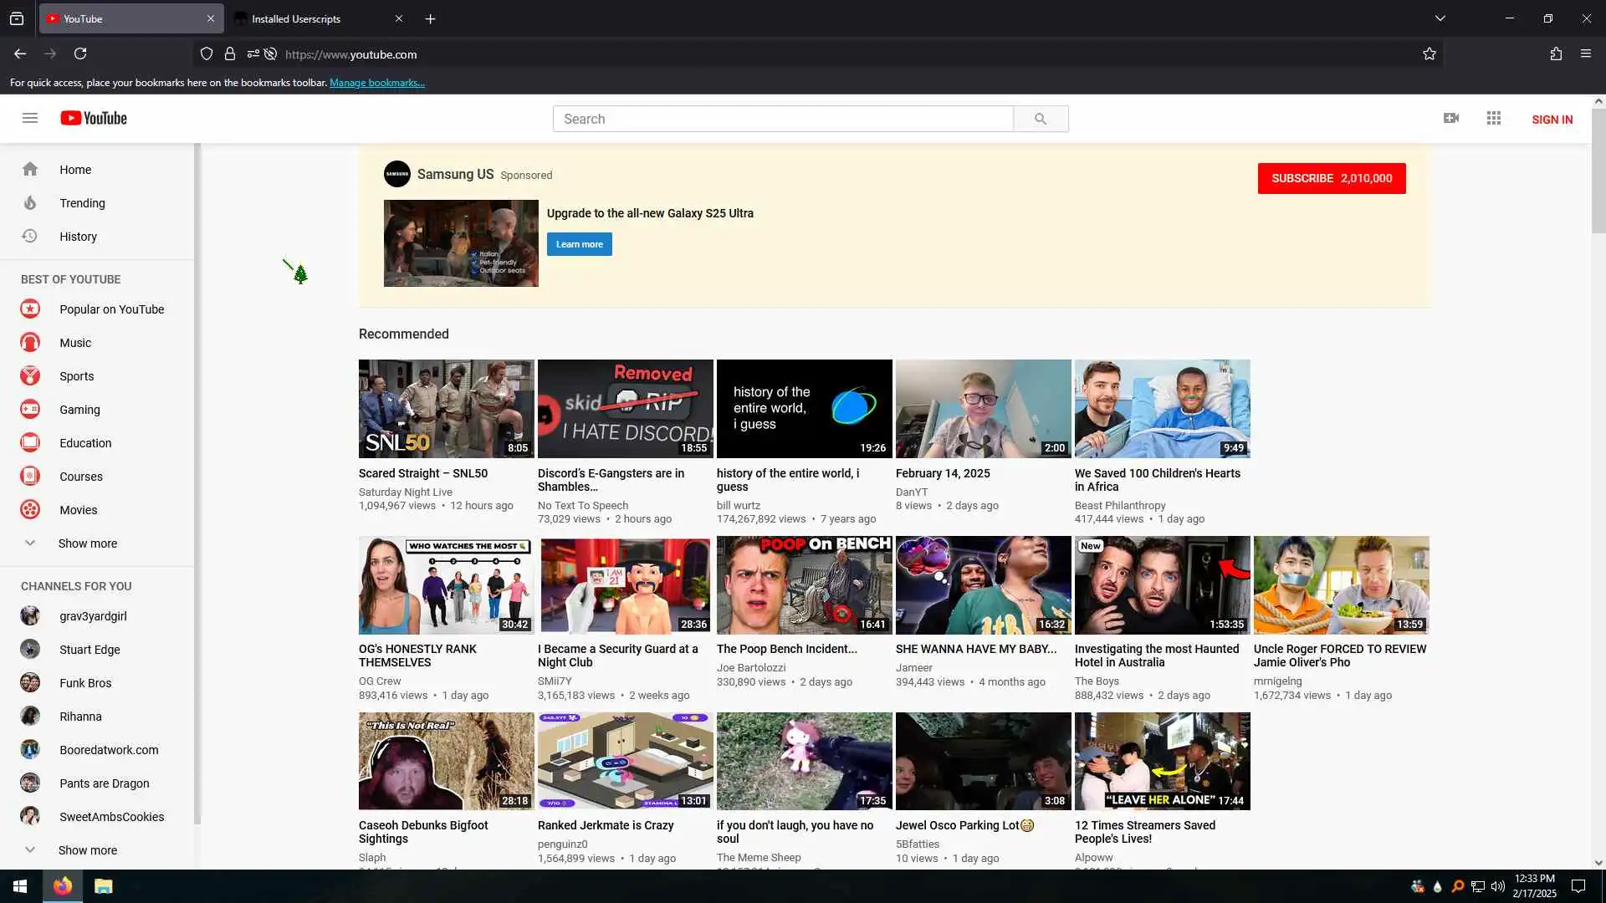
Task: Open the create video camera icon
Action: click(1451, 118)
